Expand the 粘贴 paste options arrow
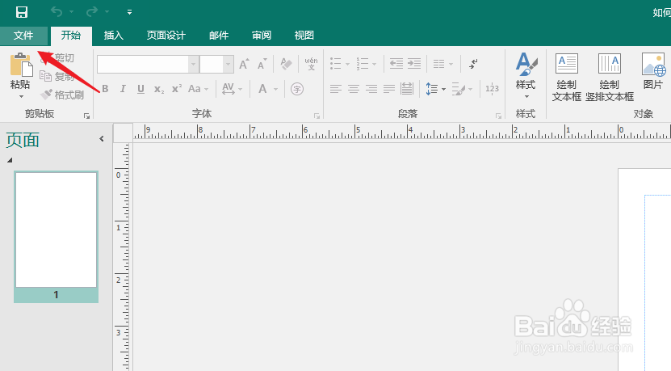This screenshot has width=671, height=371. coord(21,96)
